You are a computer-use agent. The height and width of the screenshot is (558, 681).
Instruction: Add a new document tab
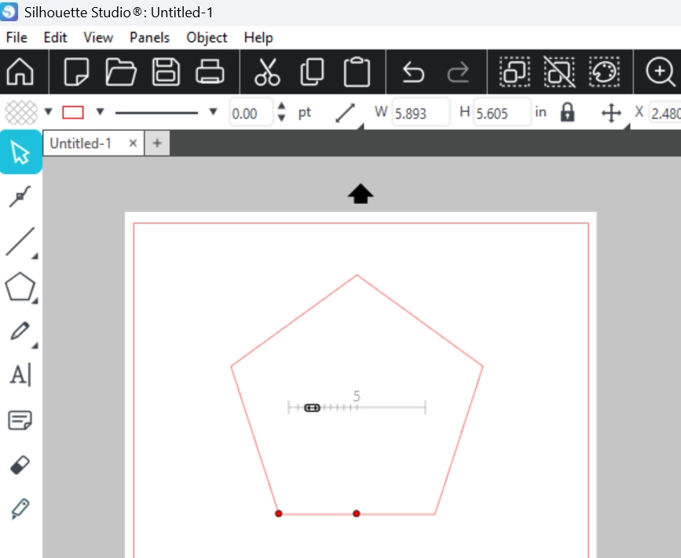coord(157,144)
